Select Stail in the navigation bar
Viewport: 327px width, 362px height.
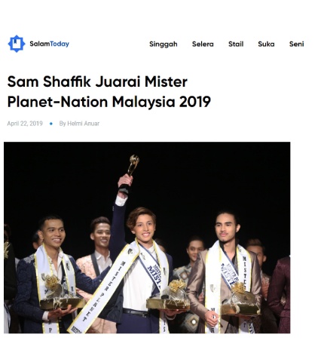point(236,44)
